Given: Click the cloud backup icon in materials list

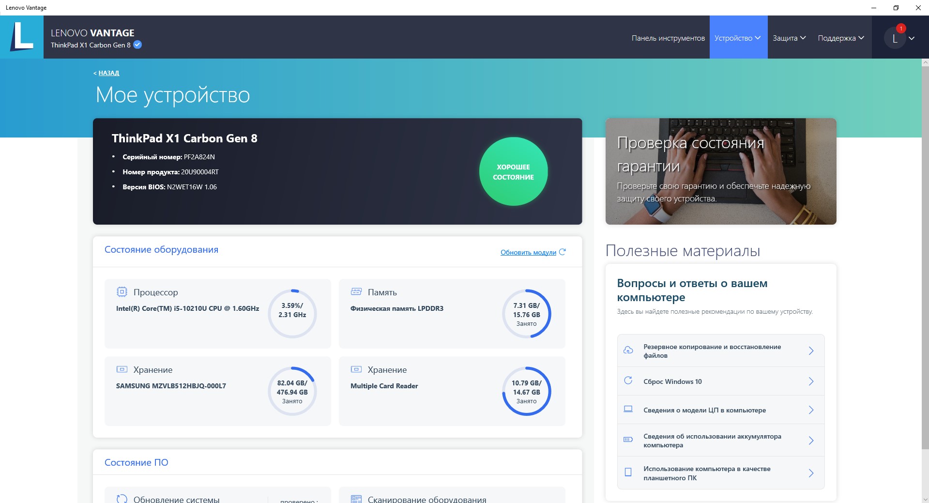Looking at the screenshot, I should click(x=628, y=351).
